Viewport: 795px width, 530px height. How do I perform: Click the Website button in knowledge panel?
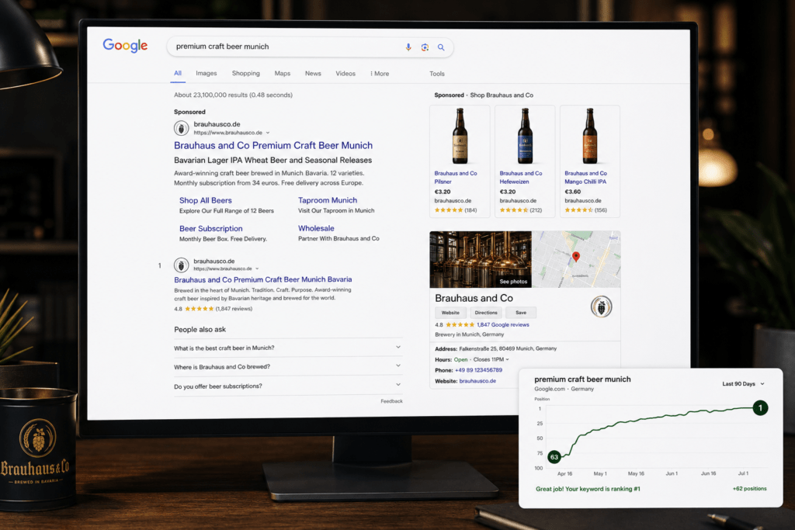click(x=450, y=313)
